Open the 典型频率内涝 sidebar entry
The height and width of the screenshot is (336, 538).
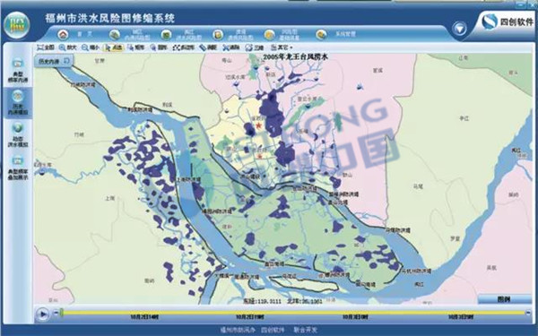(18, 71)
